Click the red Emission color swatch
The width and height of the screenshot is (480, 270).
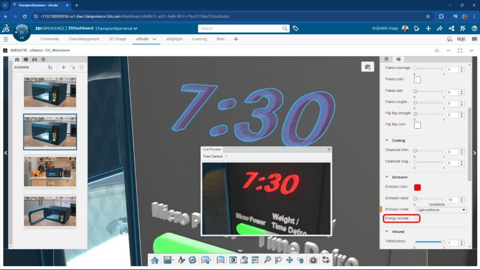coord(417,187)
